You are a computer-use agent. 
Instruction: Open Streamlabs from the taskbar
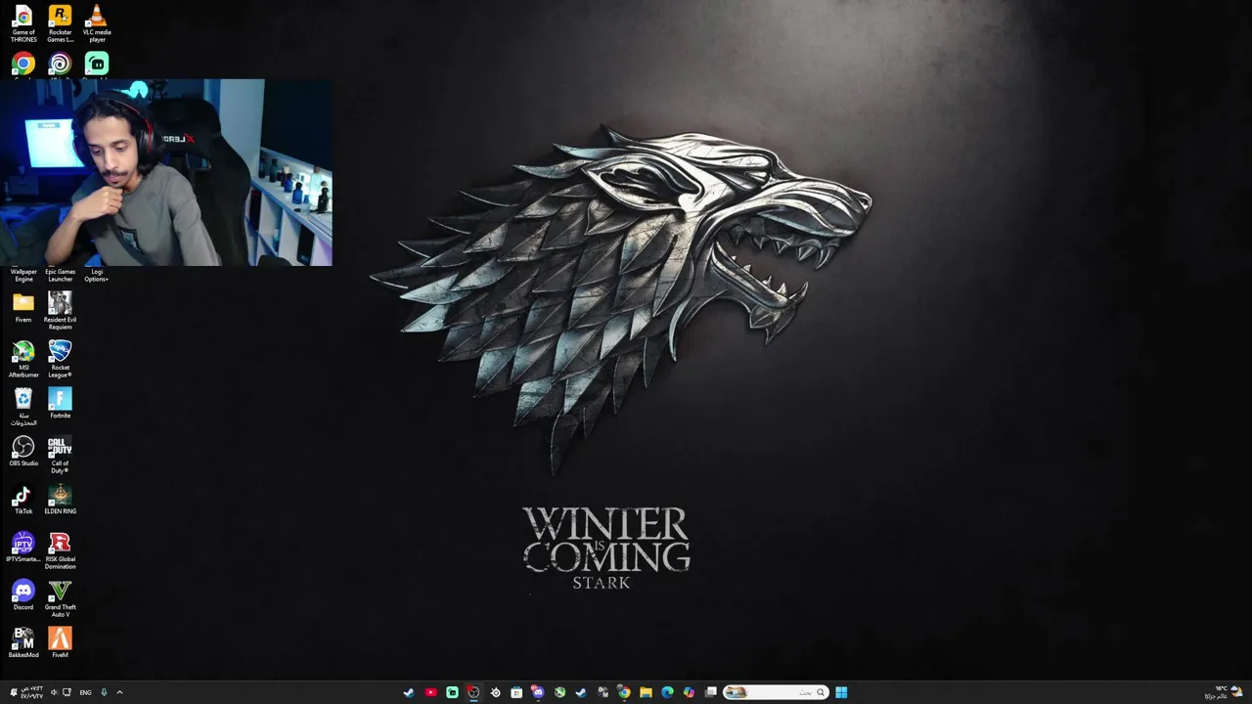[452, 692]
